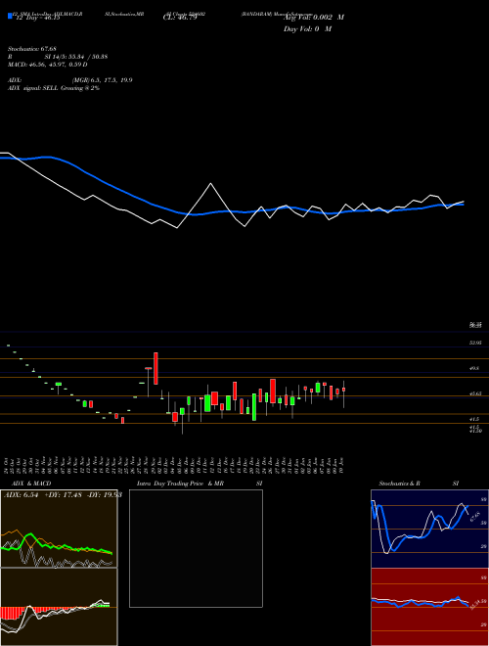Image resolution: width=489 pixels, height=646 pixels.
Task: Open the empty Intra Day Trading Price panel
Action: 196,548
